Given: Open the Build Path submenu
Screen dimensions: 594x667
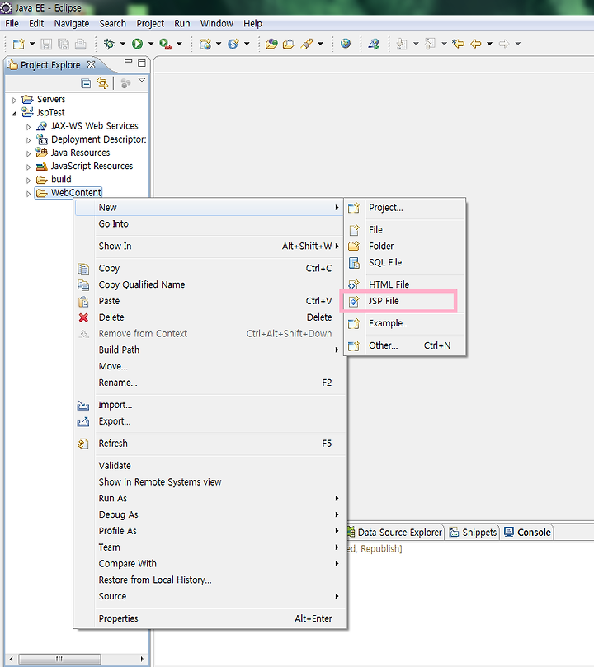Looking at the screenshot, I should pyautogui.click(x=210, y=350).
